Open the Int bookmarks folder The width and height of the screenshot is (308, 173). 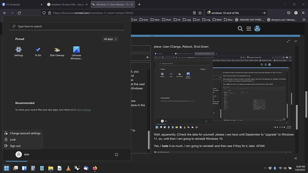point(177,20)
